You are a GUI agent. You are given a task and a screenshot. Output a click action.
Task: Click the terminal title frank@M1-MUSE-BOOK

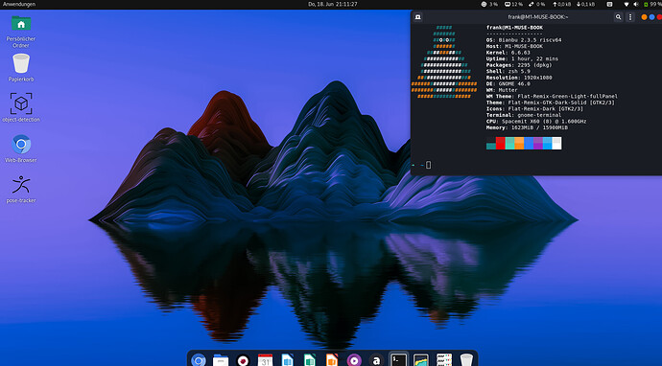538,17
